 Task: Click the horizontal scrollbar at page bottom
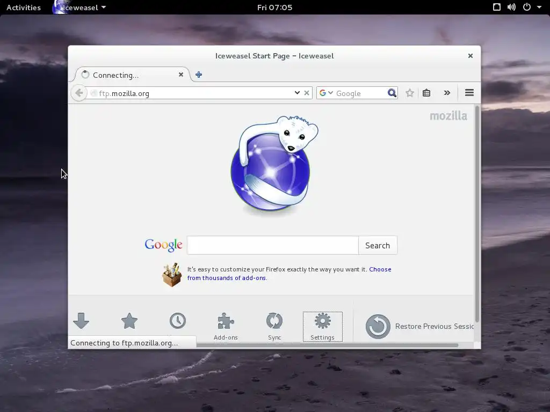[327, 345]
